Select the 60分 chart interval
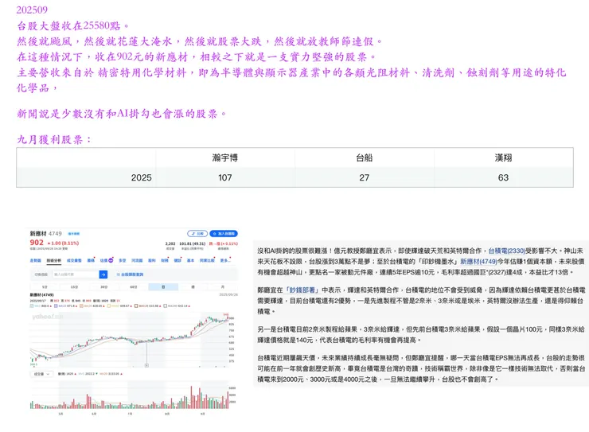The height and width of the screenshot is (432, 589). click(134, 286)
